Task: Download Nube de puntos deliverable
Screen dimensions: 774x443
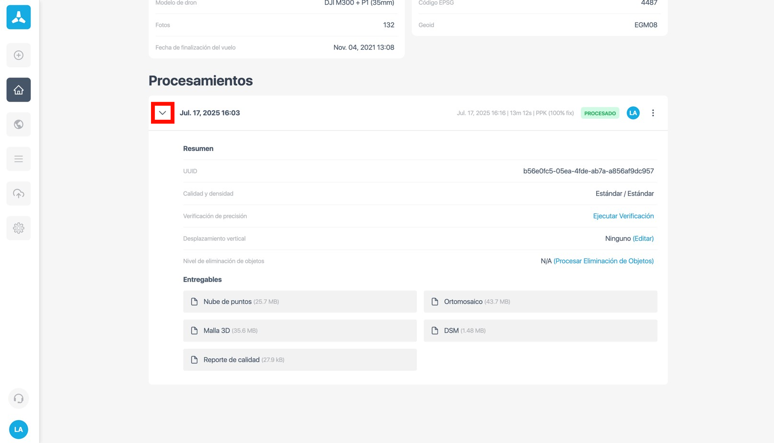Action: [x=300, y=302]
